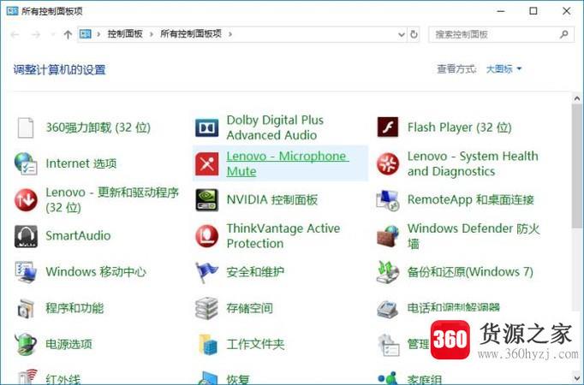Viewport: 584px width, 385px height.
Task: Open the Windows 移动中心 label
Action: 96,272
